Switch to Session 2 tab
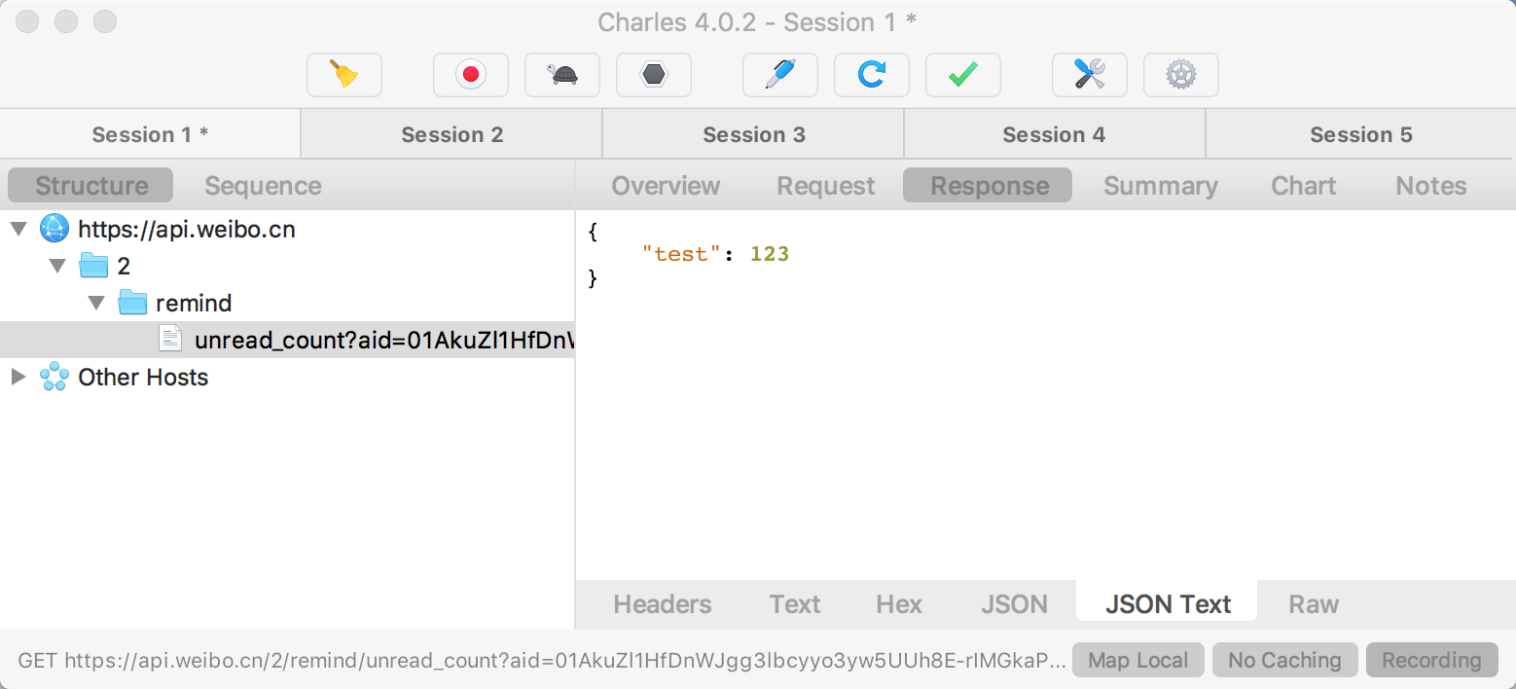 point(452,134)
